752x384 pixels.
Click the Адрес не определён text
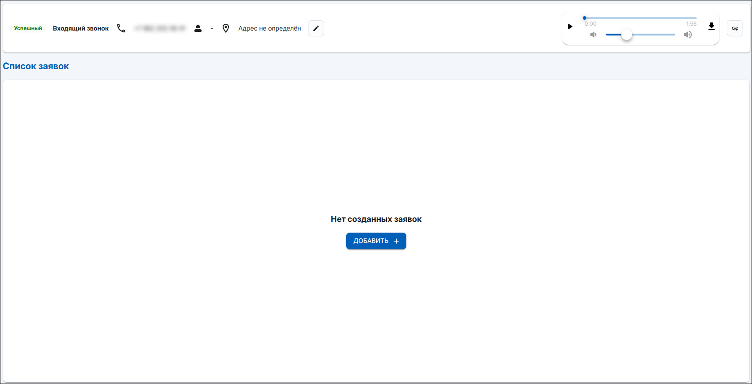tap(269, 28)
